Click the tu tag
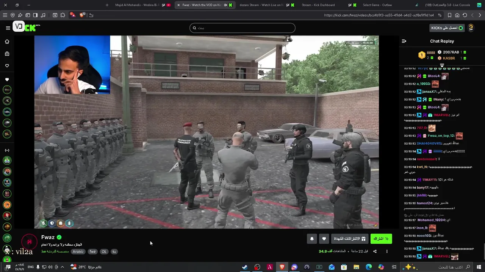This screenshot has height=272, width=485. [114, 252]
